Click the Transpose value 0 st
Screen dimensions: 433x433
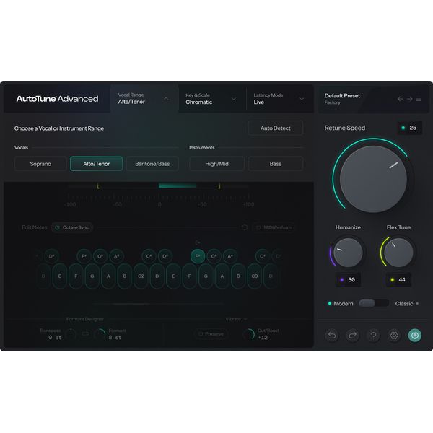click(x=55, y=338)
